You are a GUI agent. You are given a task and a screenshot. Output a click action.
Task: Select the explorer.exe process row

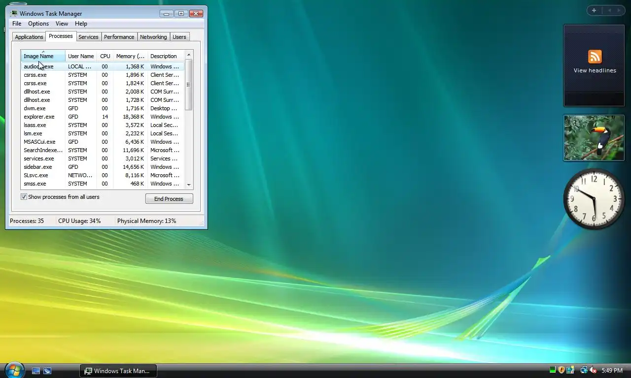click(103, 117)
